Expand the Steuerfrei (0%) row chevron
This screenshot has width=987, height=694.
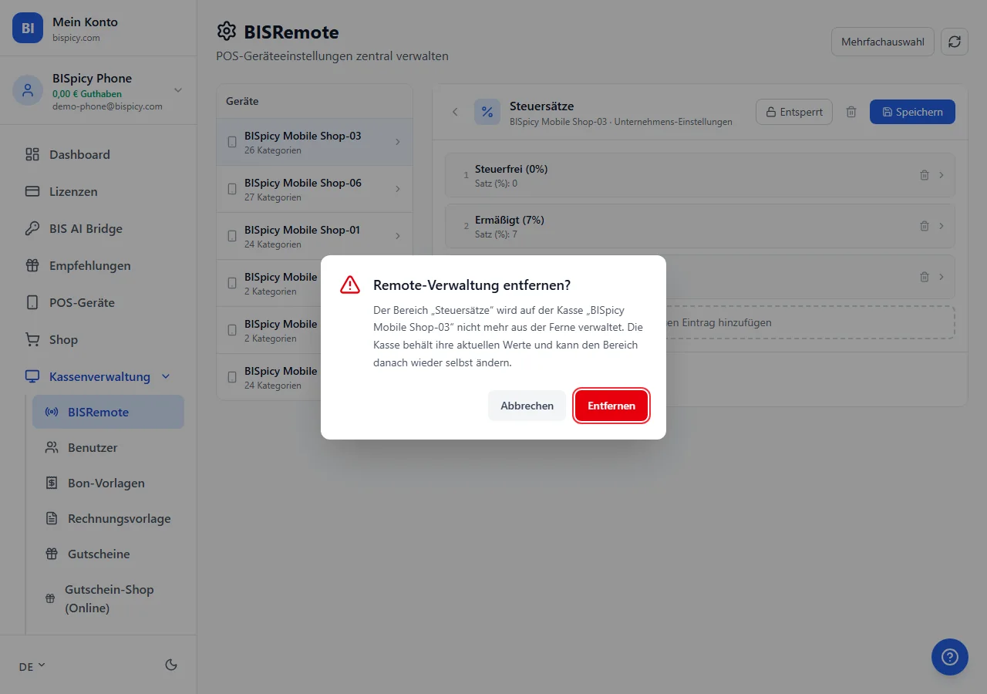click(942, 175)
